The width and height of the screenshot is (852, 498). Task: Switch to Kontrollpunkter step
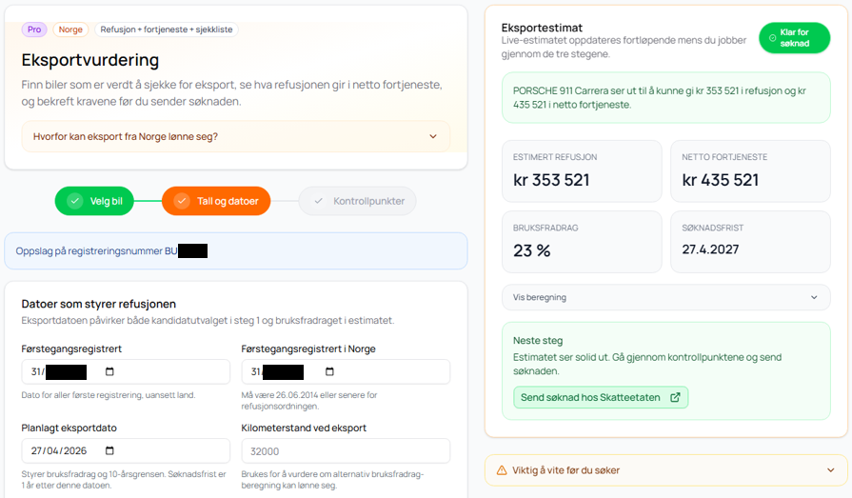pos(357,201)
